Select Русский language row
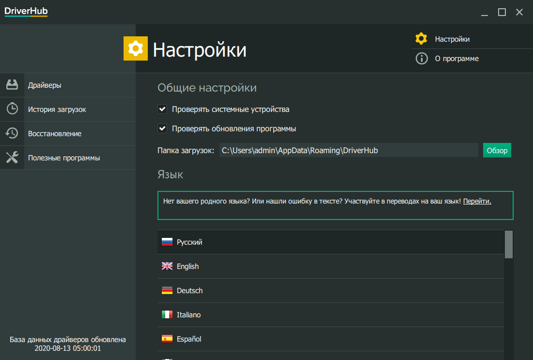Viewport: 533px width, 360px height. tap(330, 242)
